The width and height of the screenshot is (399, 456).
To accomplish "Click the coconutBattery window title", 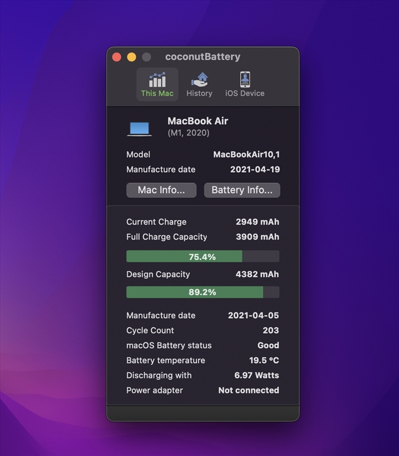I will tap(203, 56).
